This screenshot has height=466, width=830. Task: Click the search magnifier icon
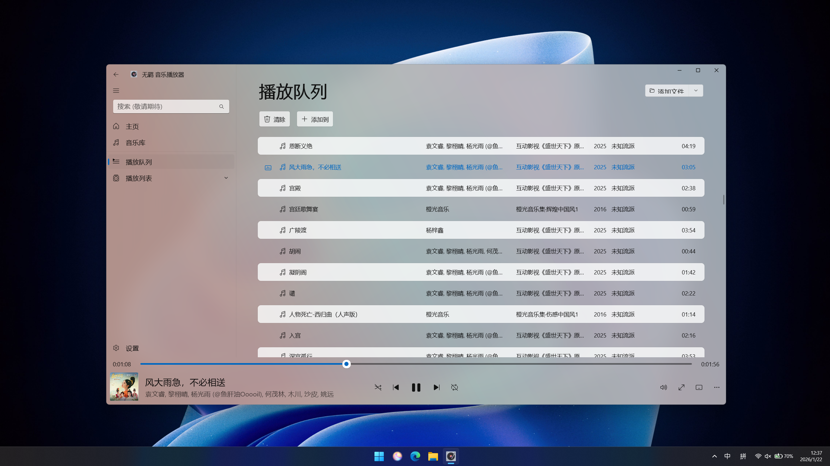coord(221,106)
